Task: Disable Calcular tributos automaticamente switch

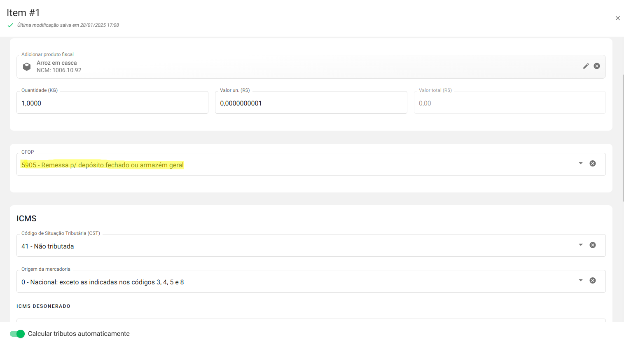Action: (x=17, y=334)
